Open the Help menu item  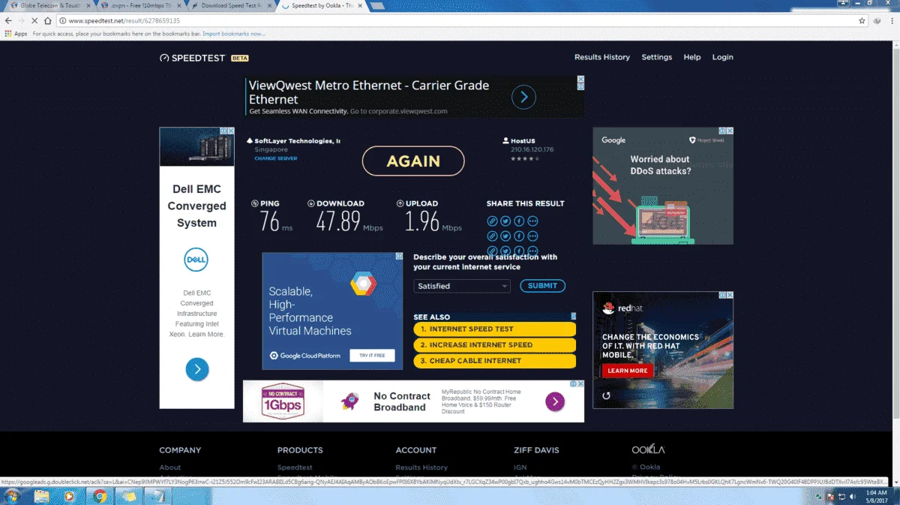pos(692,57)
